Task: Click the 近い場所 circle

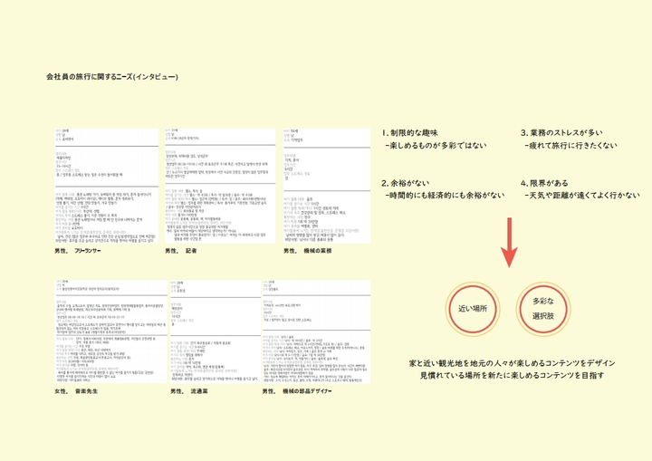Action: [x=473, y=309]
